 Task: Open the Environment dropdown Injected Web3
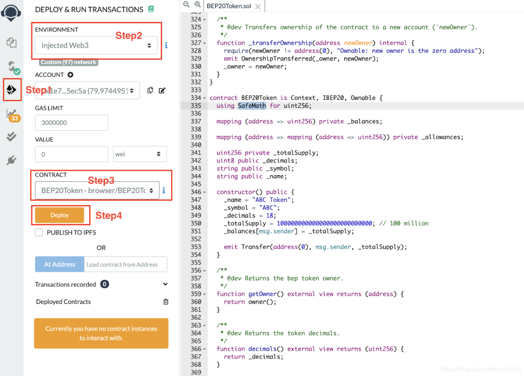96,45
